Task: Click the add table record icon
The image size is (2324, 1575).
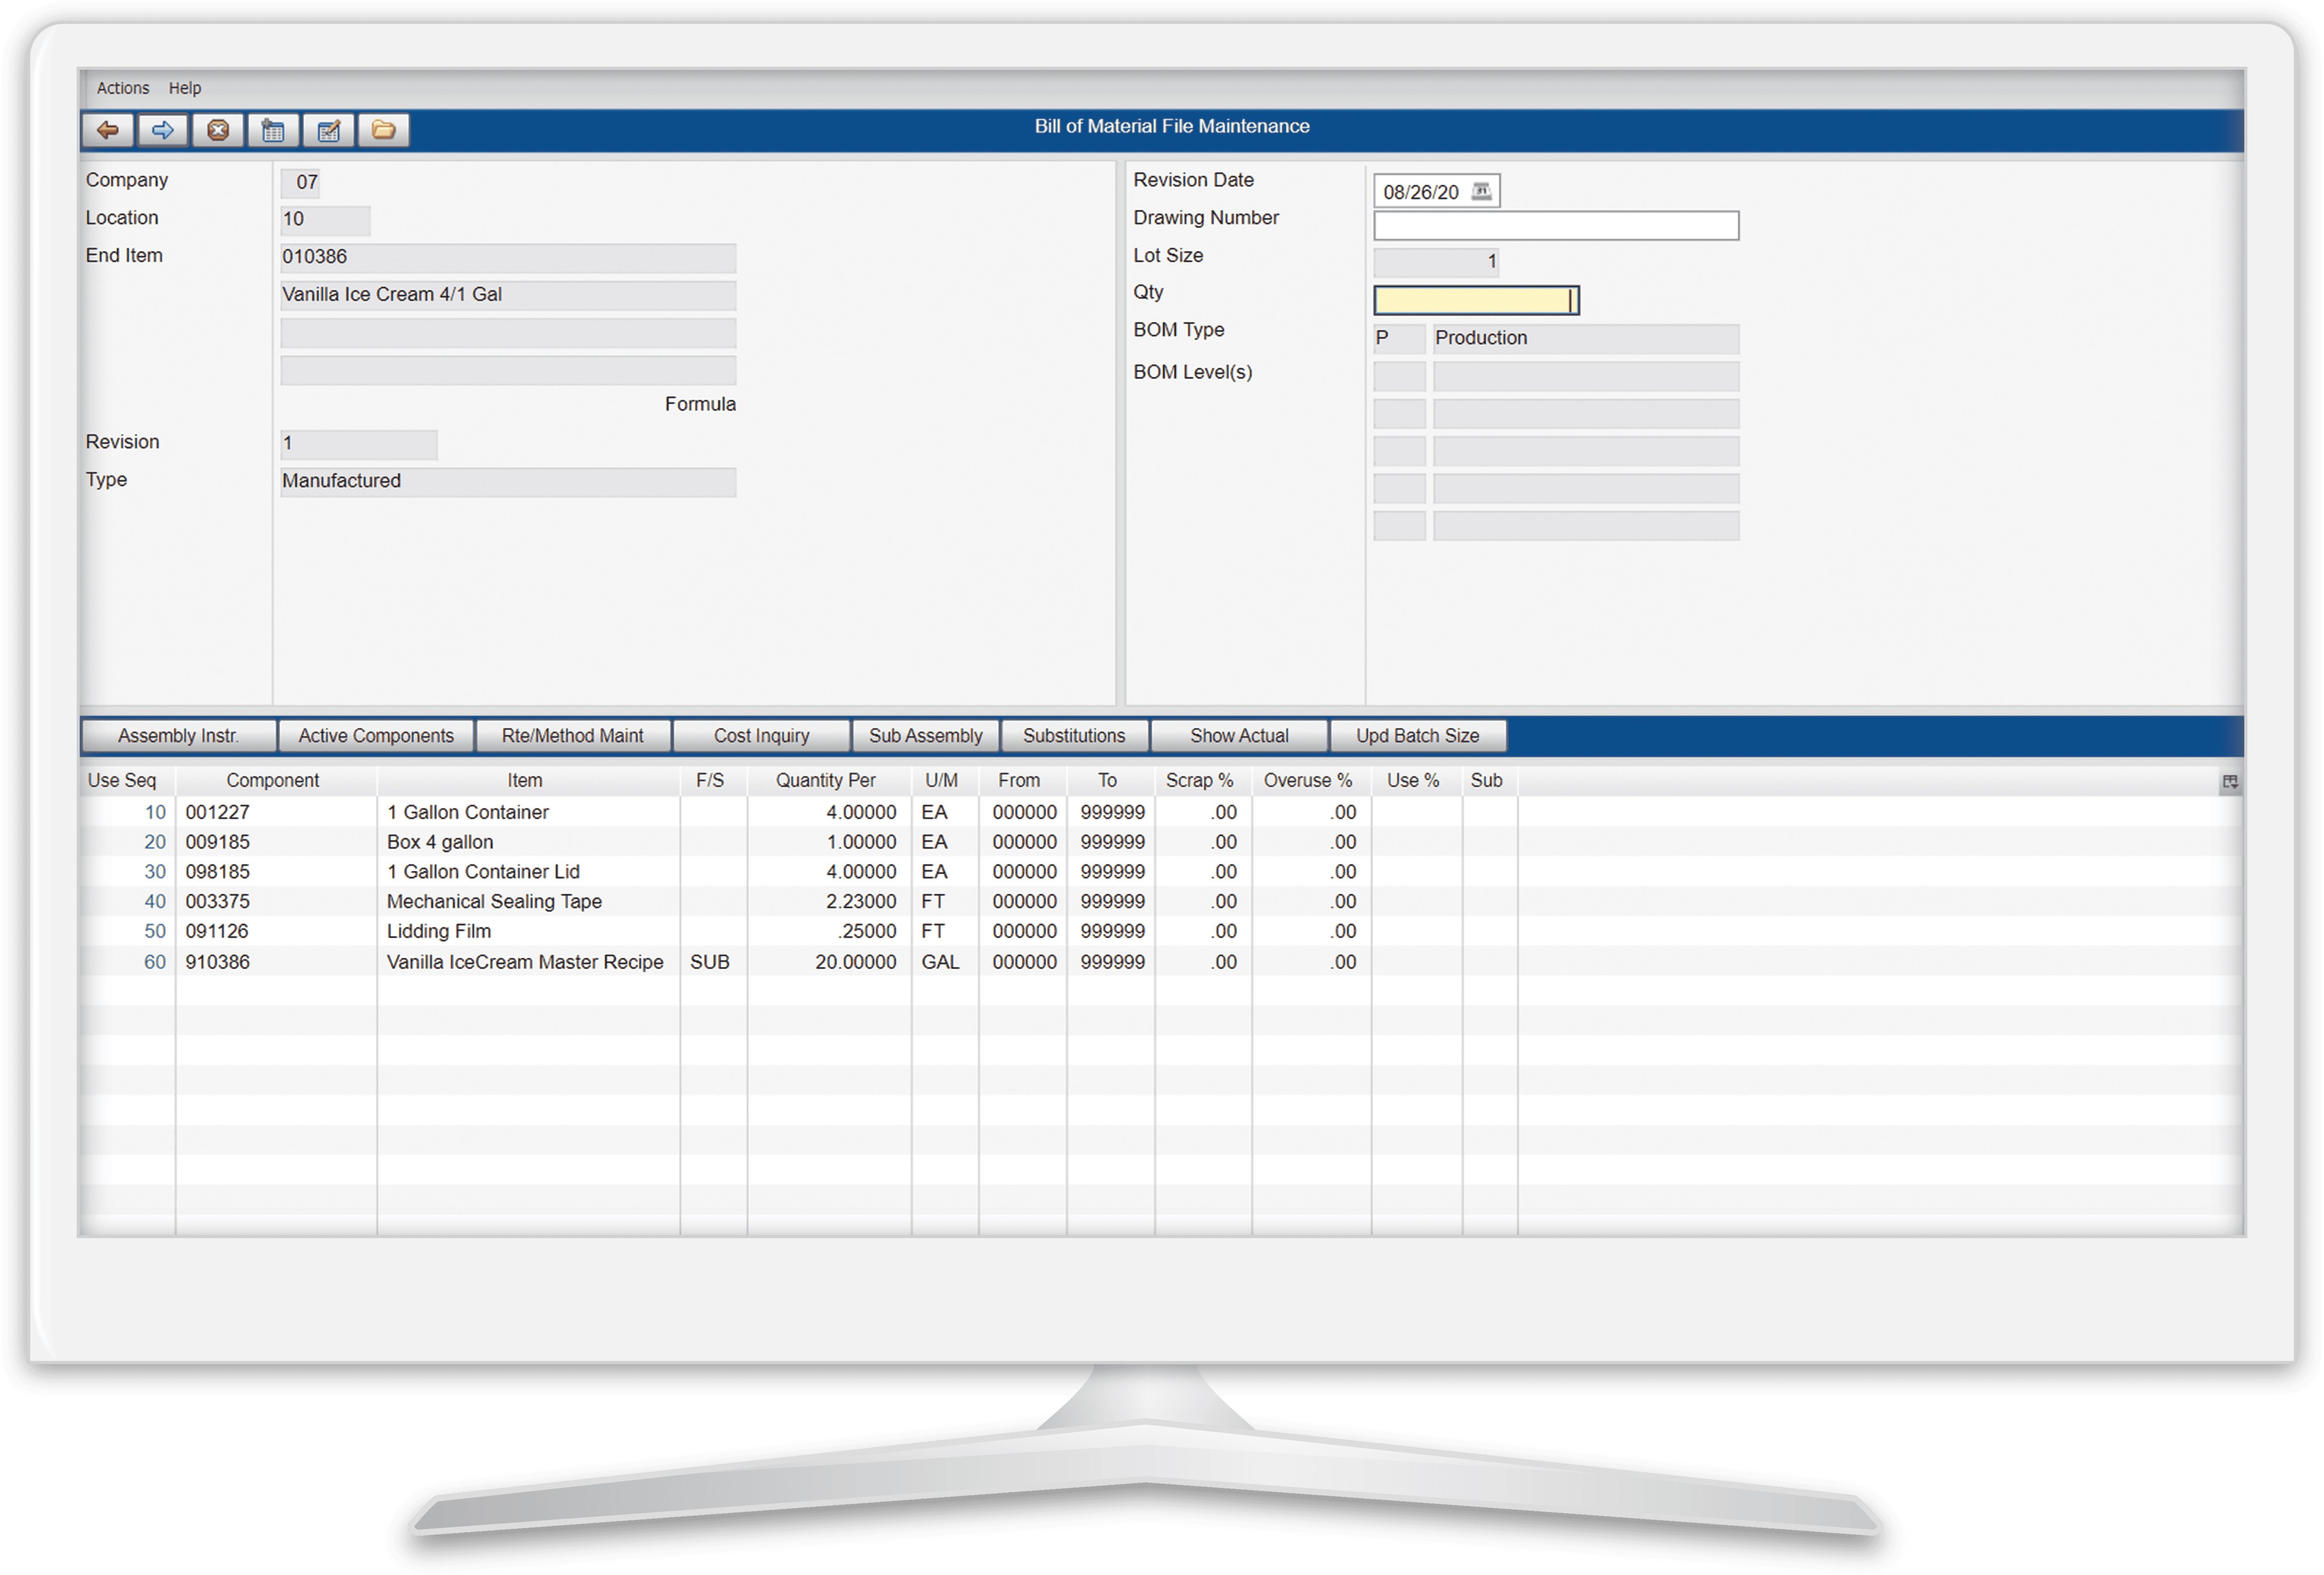Action: (273, 130)
